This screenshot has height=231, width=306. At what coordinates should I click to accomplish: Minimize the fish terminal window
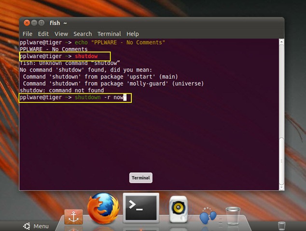point(34,23)
